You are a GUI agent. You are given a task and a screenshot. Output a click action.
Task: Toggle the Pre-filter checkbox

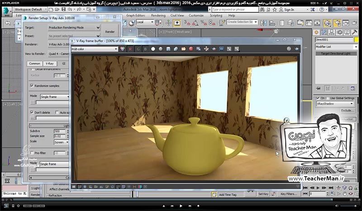pos(32,153)
